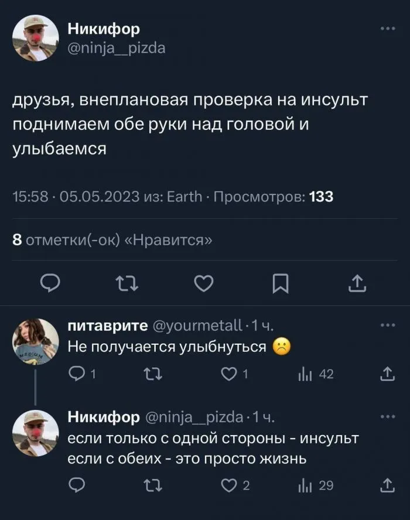
Task: Open more options on Никифор's bottom reply
Action: (x=387, y=416)
